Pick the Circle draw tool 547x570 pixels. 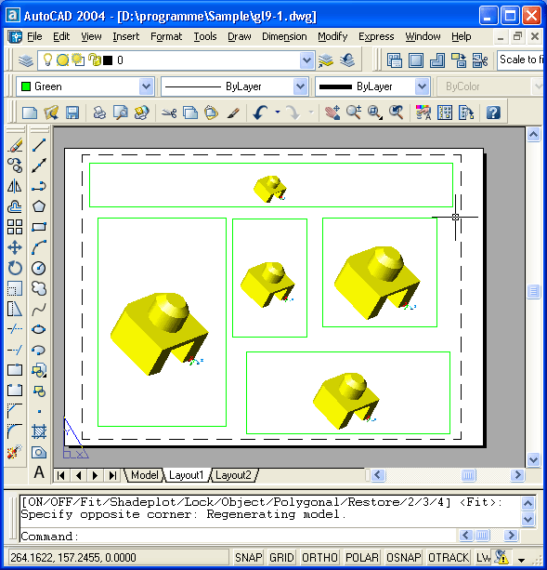click(39, 269)
